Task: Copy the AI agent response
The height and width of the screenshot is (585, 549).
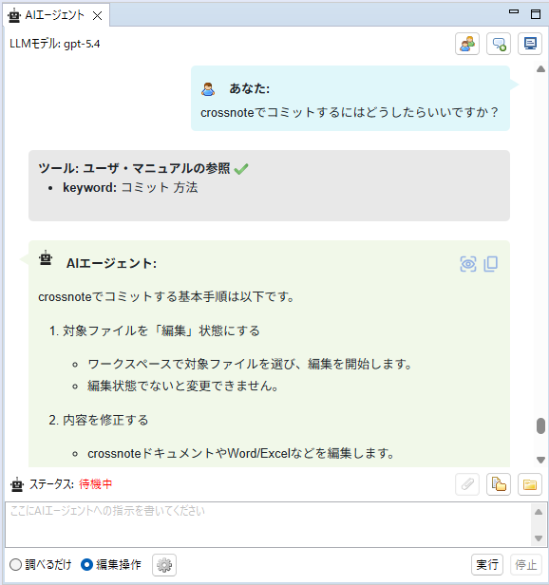Action: tap(491, 264)
